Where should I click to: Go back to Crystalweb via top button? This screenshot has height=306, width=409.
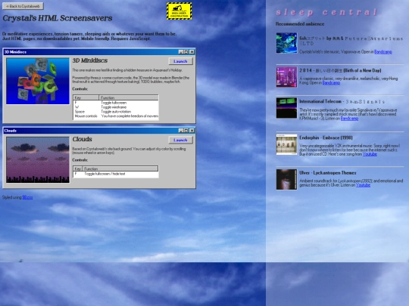click(23, 6)
